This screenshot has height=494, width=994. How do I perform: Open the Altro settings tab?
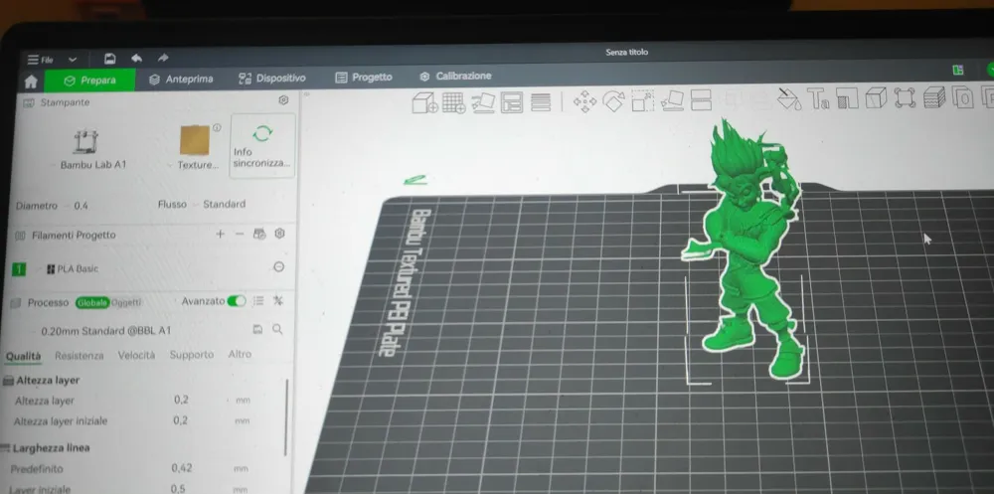240,354
